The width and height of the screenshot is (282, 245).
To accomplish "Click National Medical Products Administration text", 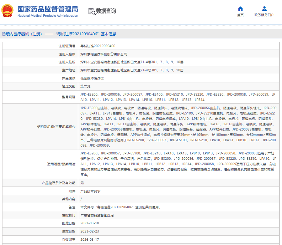I will pos(48,16).
